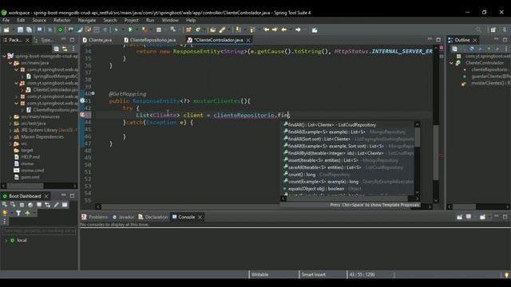Minimize the Outline panel
This screenshot has width=511, height=287.
(496, 40)
